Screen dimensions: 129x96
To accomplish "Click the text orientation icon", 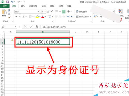I will pos(69,12).
